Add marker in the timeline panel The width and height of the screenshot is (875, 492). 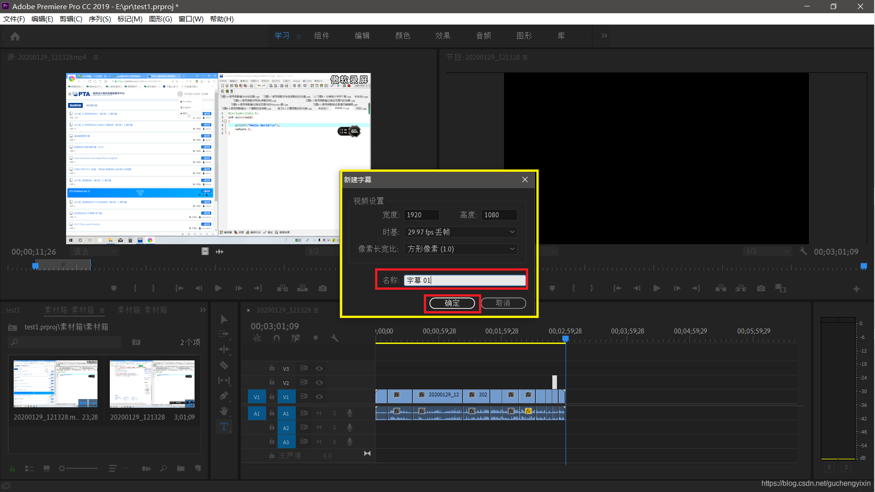pyautogui.click(x=315, y=338)
